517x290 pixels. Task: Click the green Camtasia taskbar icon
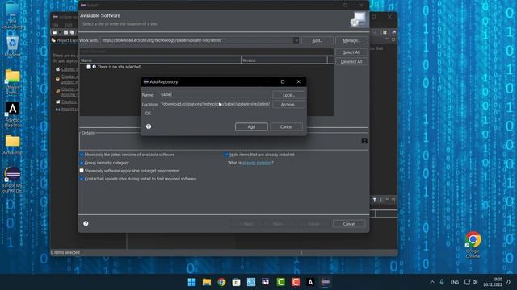tap(280, 282)
